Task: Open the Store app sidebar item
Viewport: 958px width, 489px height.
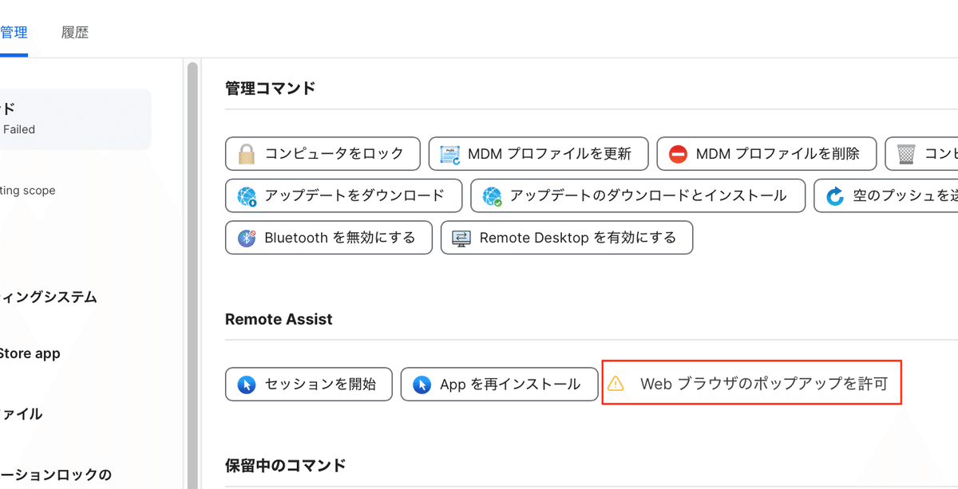Action: coord(30,353)
